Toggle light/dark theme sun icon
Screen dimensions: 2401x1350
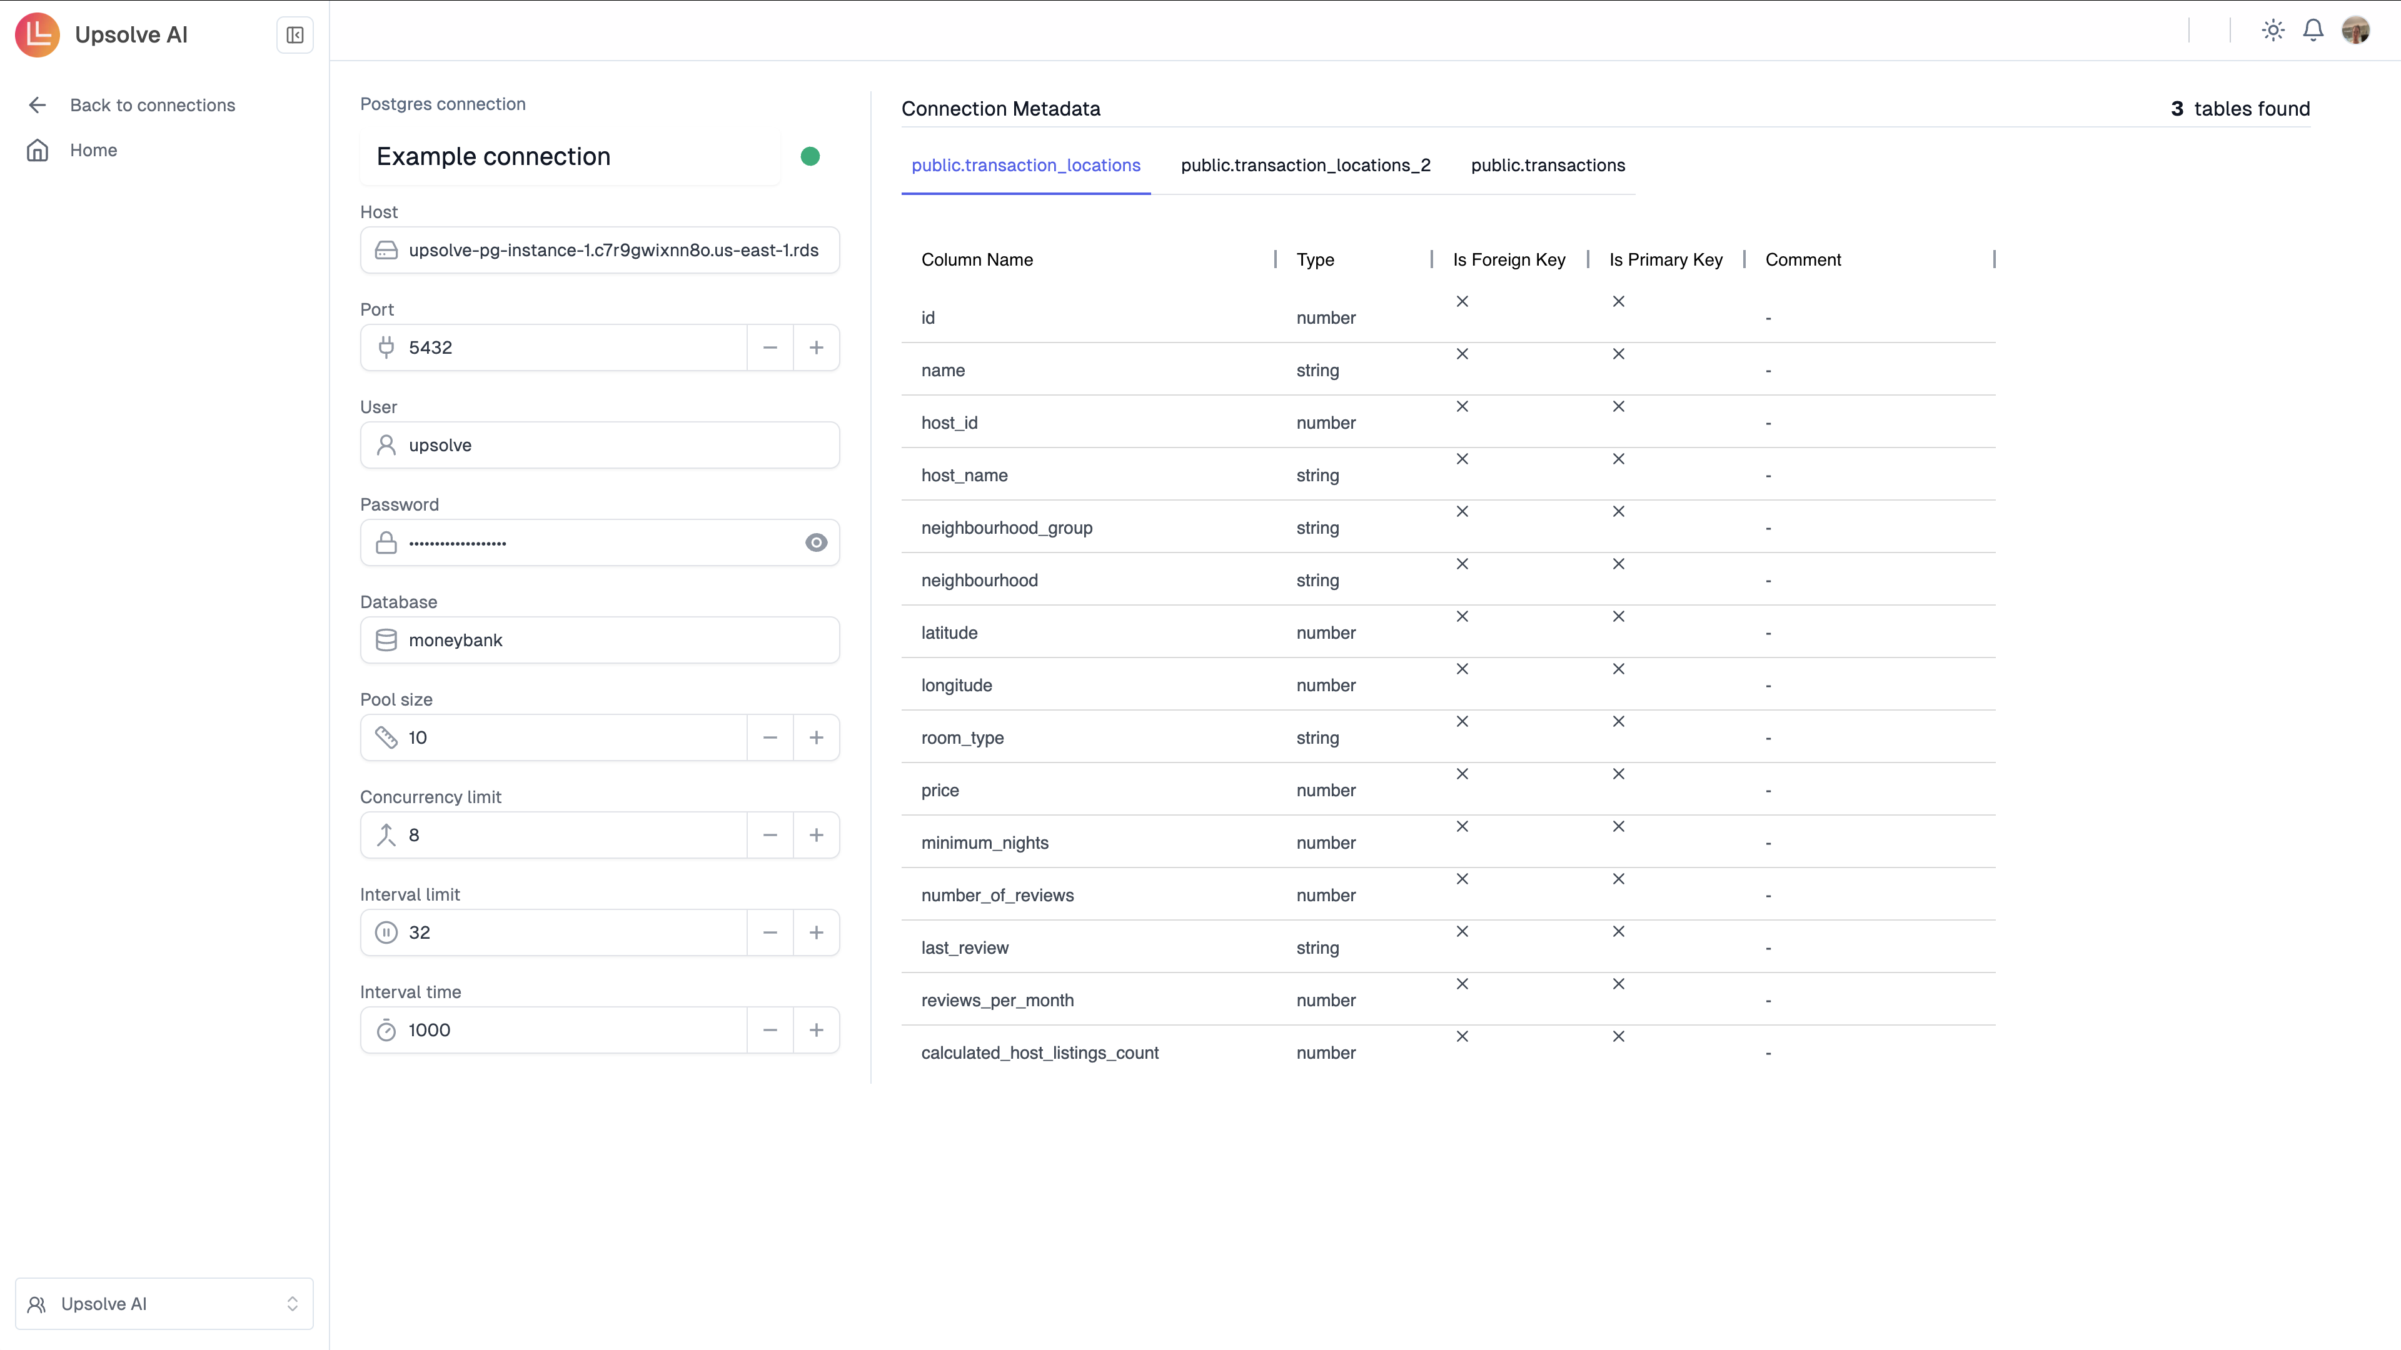tap(2272, 31)
